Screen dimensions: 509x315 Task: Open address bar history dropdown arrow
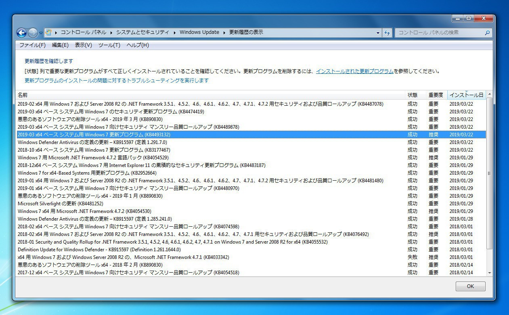(378, 33)
